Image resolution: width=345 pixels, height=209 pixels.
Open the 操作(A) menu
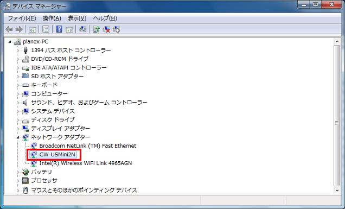coord(52,18)
